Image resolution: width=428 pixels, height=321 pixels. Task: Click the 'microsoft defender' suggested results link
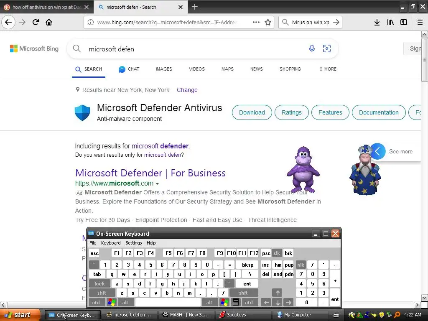[x=160, y=146]
